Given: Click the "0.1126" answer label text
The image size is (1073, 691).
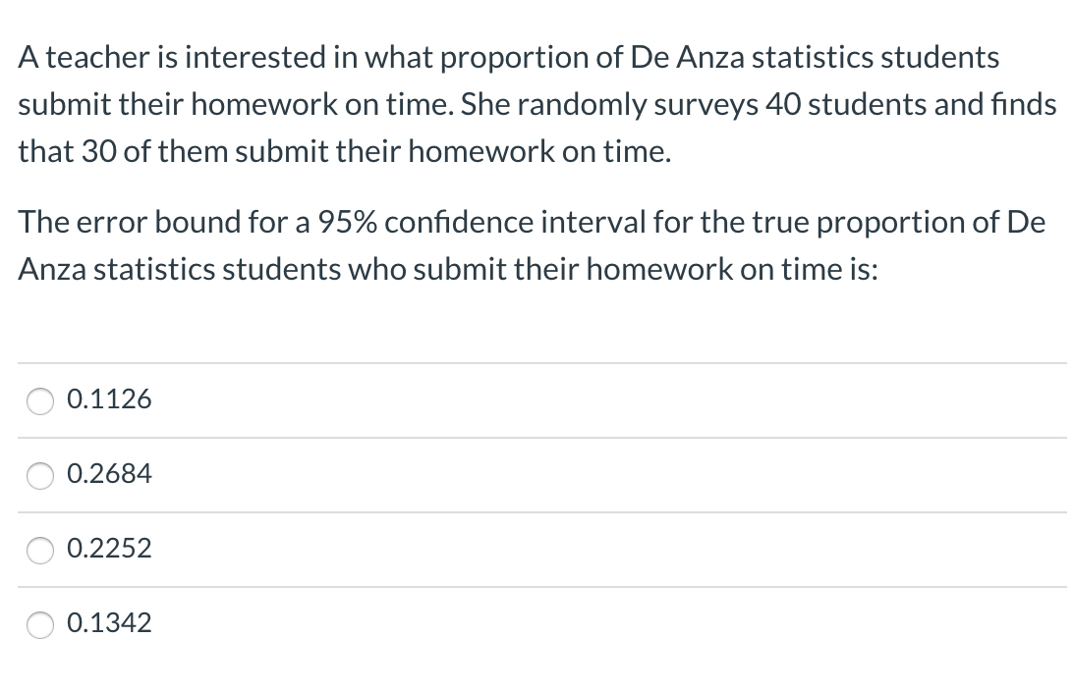Looking at the screenshot, I should 109,399.
